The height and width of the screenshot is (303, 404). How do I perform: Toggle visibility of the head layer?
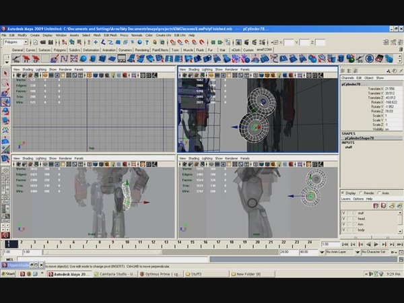(344, 218)
